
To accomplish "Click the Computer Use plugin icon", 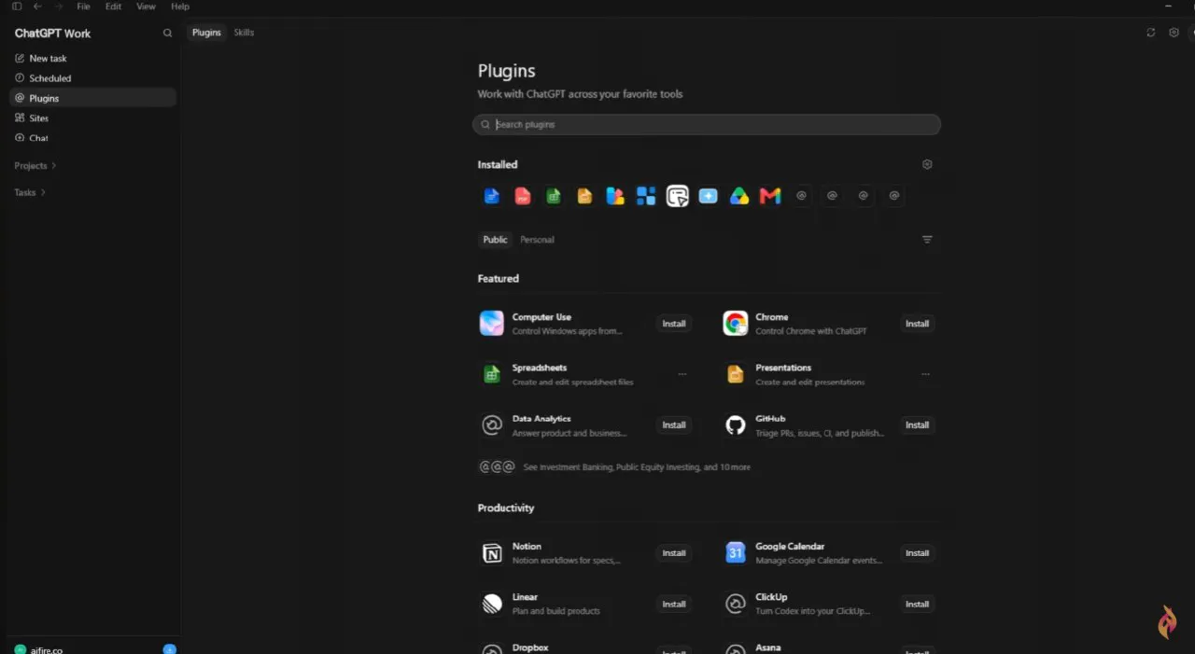I will point(492,324).
